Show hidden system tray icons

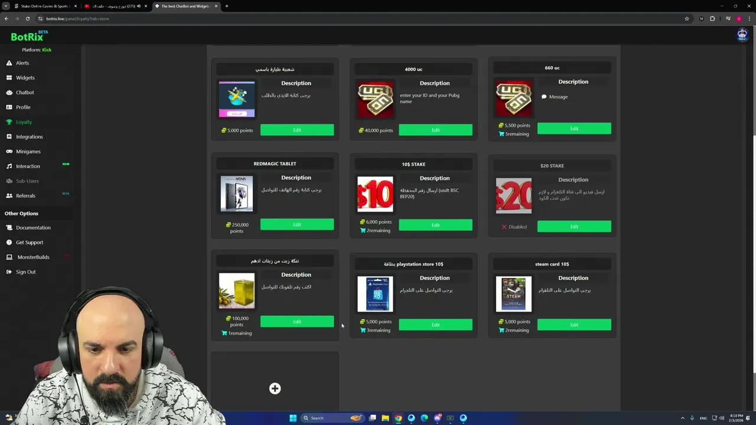[683, 418]
